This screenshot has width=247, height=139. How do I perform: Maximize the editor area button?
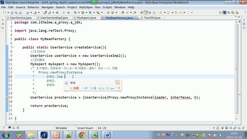[x=239, y=17]
